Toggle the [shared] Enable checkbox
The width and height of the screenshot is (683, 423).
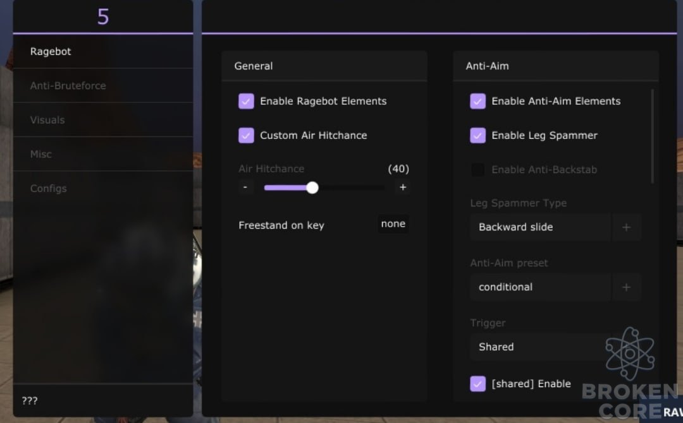tap(478, 383)
